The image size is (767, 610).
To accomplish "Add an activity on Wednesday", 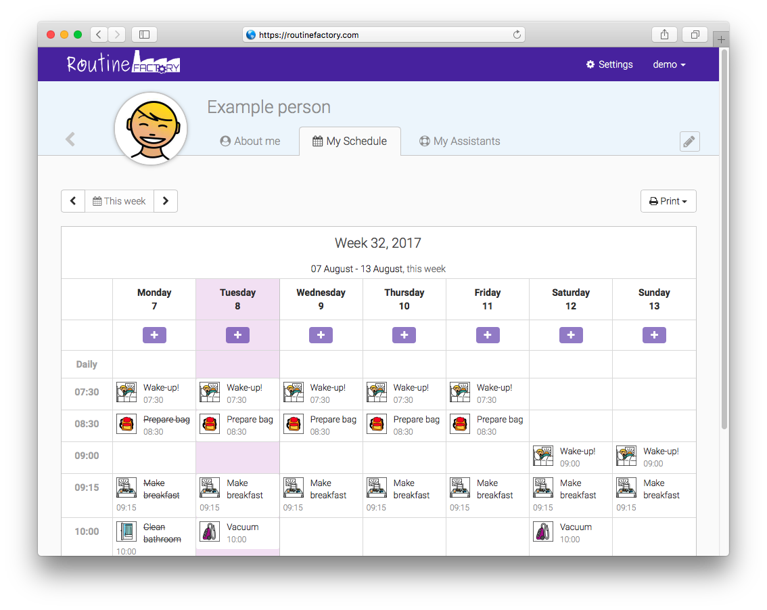I will coord(321,335).
